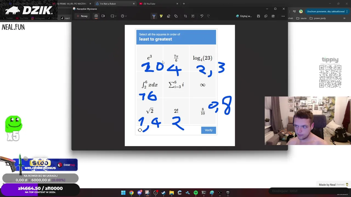Open the terminal taskbar icon

[x=203, y=193]
